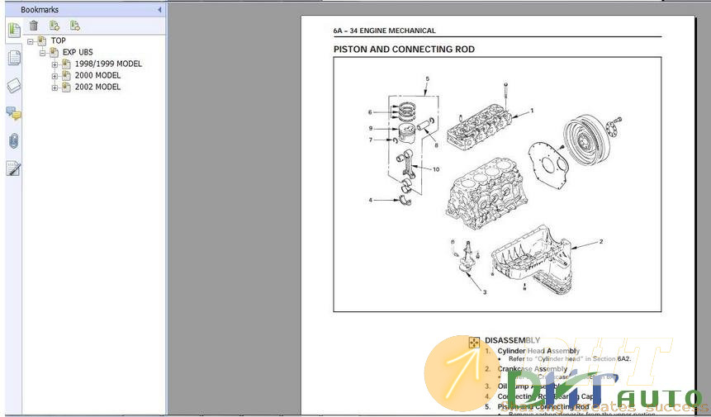Open the Bookmarks panel tab icon
This screenshot has width=711, height=417.
13,31
